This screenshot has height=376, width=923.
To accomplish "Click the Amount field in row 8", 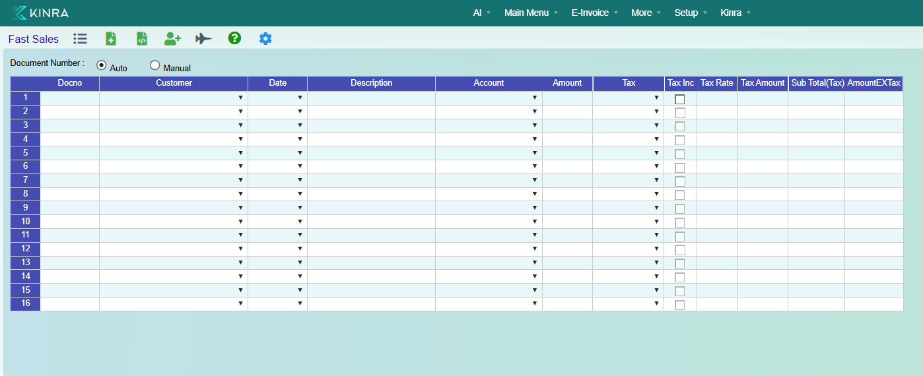I will [x=567, y=194].
